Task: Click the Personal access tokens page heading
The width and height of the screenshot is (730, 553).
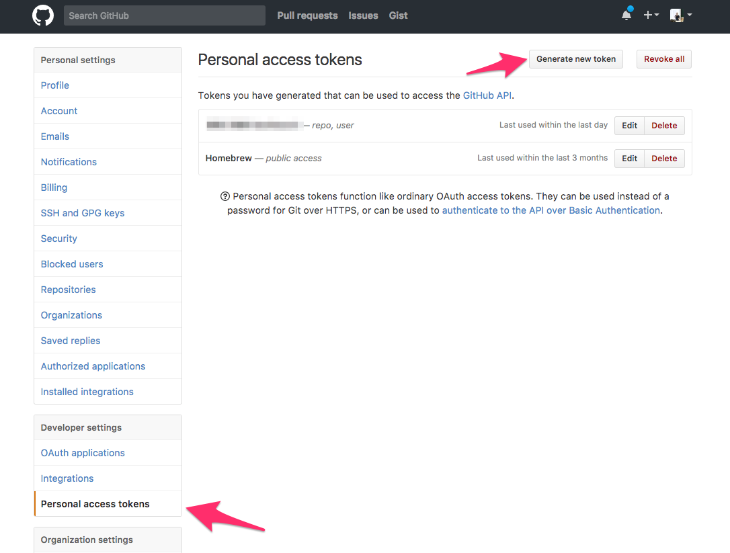Action: (280, 60)
